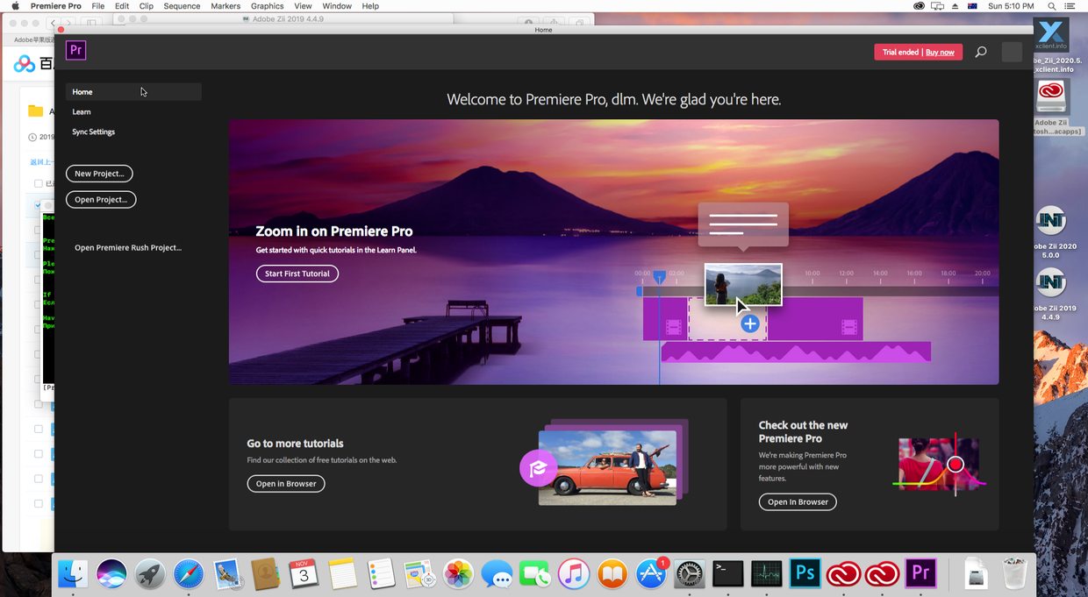Click the sunset lake hero banner image
This screenshot has width=1088, height=597.
[613, 252]
